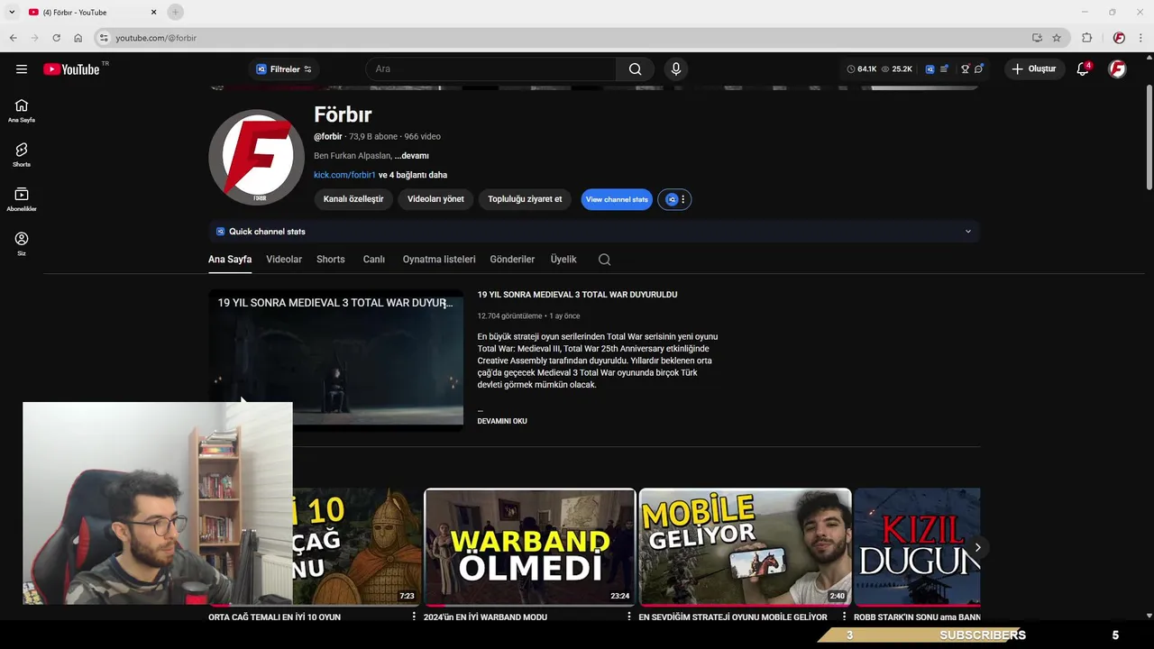Image resolution: width=1154 pixels, height=649 pixels.
Task: Select the Ana Sayfa channel tab
Action: click(x=230, y=260)
